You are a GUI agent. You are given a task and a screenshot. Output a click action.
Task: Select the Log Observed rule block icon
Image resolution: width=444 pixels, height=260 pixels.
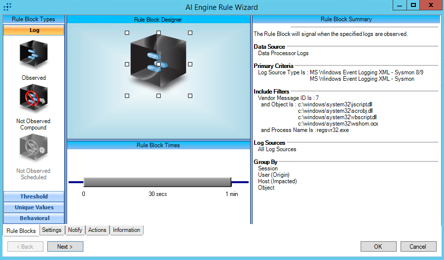34,55
